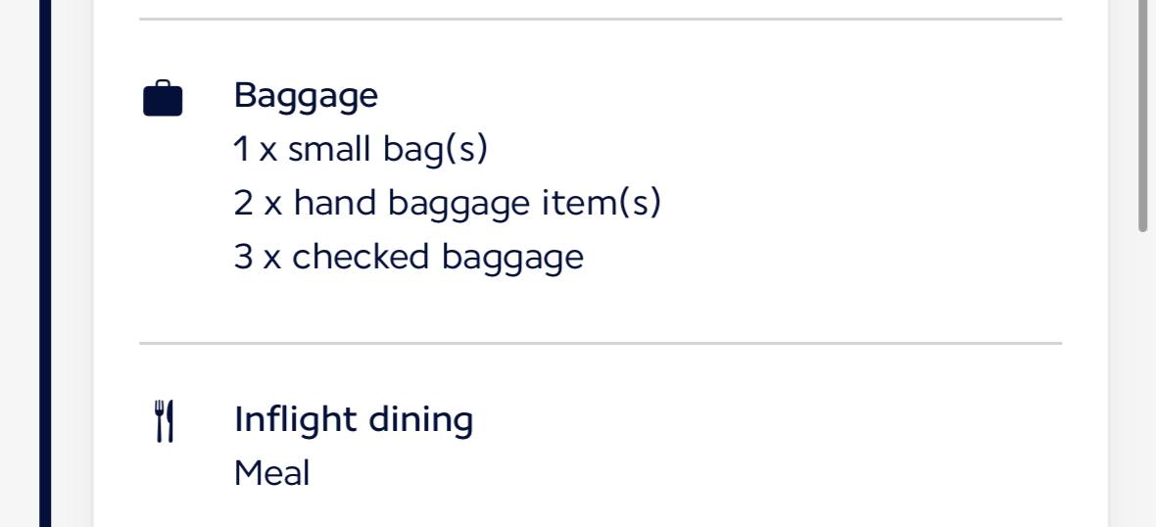This screenshot has height=527, width=1156.
Task: Select the Baggage section heading
Action: (x=306, y=96)
